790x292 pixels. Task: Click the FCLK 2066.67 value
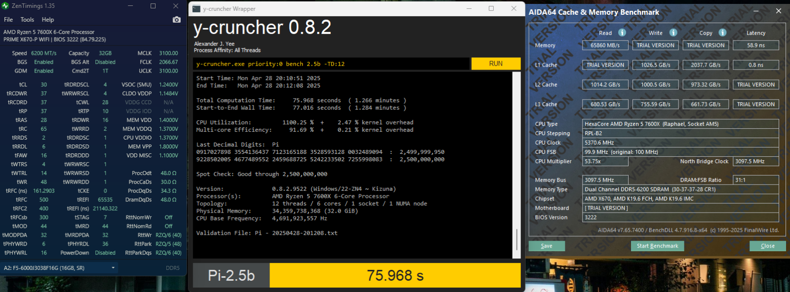point(168,62)
